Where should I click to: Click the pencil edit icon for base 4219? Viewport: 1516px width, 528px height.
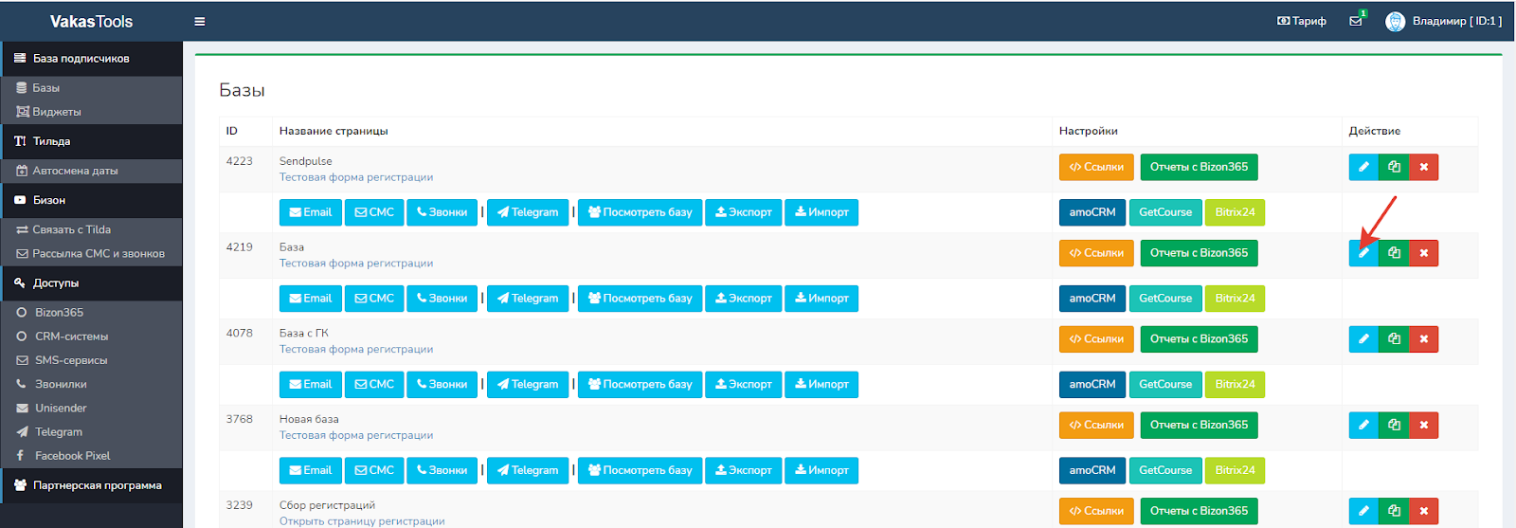(x=1363, y=253)
